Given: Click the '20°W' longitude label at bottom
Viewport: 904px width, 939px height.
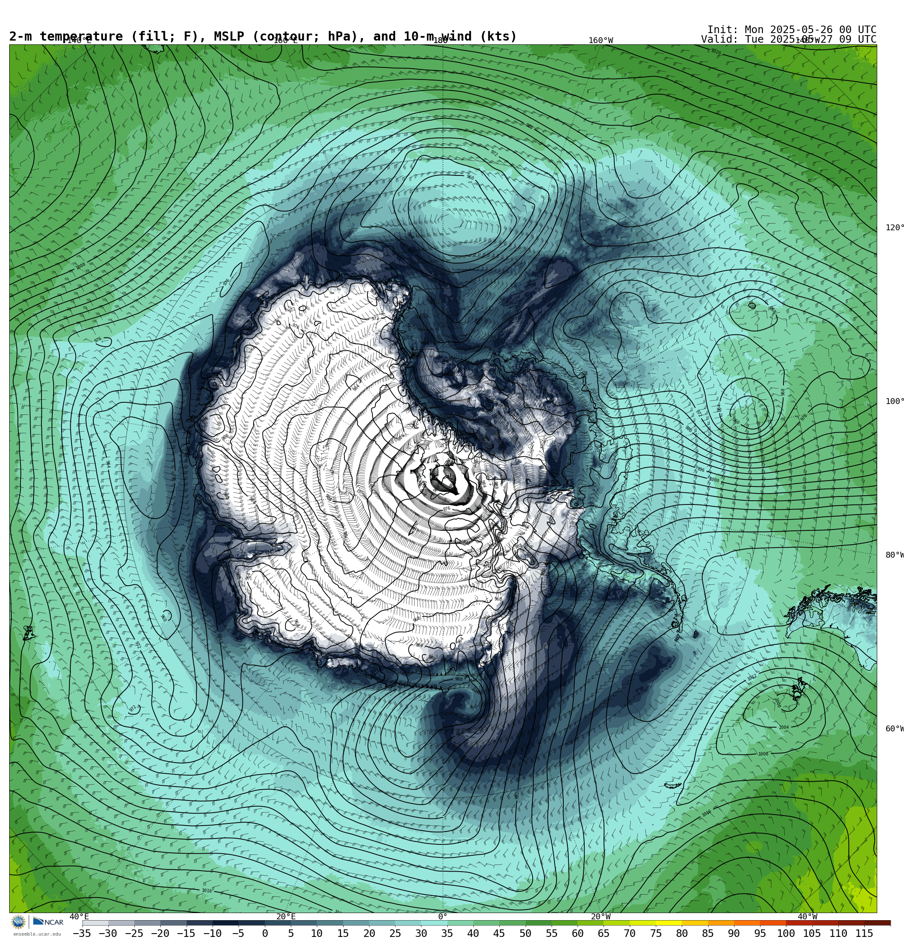Looking at the screenshot, I should [x=601, y=916].
